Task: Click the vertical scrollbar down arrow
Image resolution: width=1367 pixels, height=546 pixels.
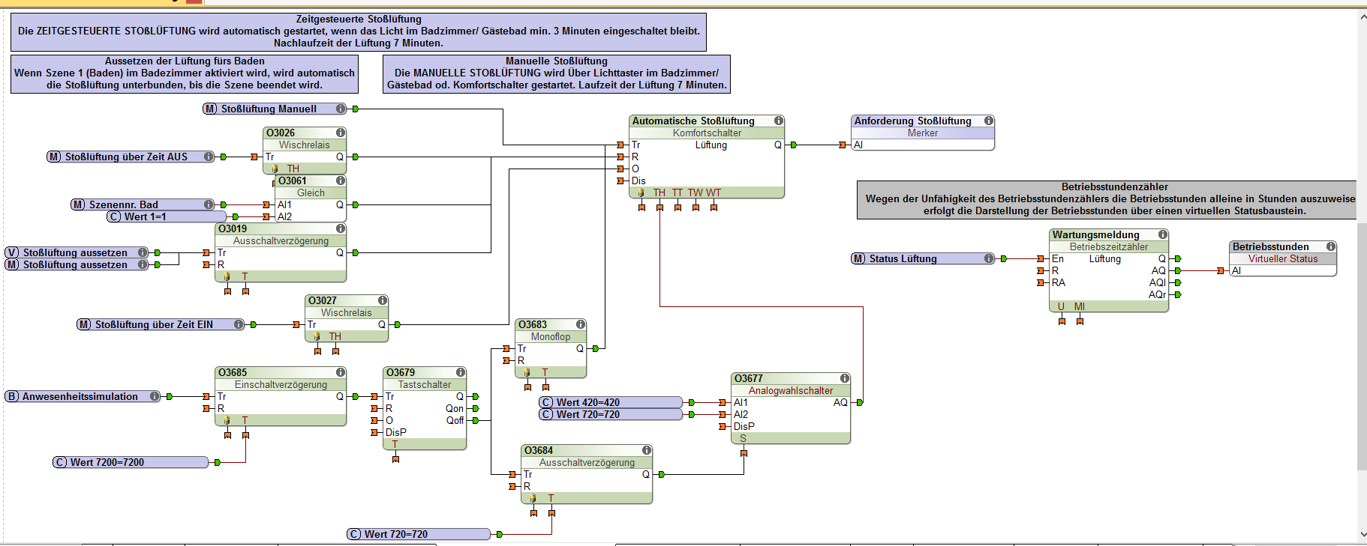Action: (x=1362, y=535)
